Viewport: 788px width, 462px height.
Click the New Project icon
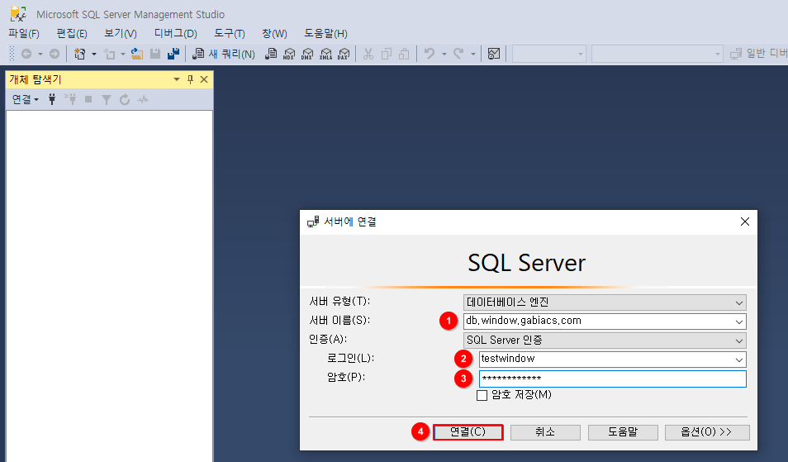79,54
